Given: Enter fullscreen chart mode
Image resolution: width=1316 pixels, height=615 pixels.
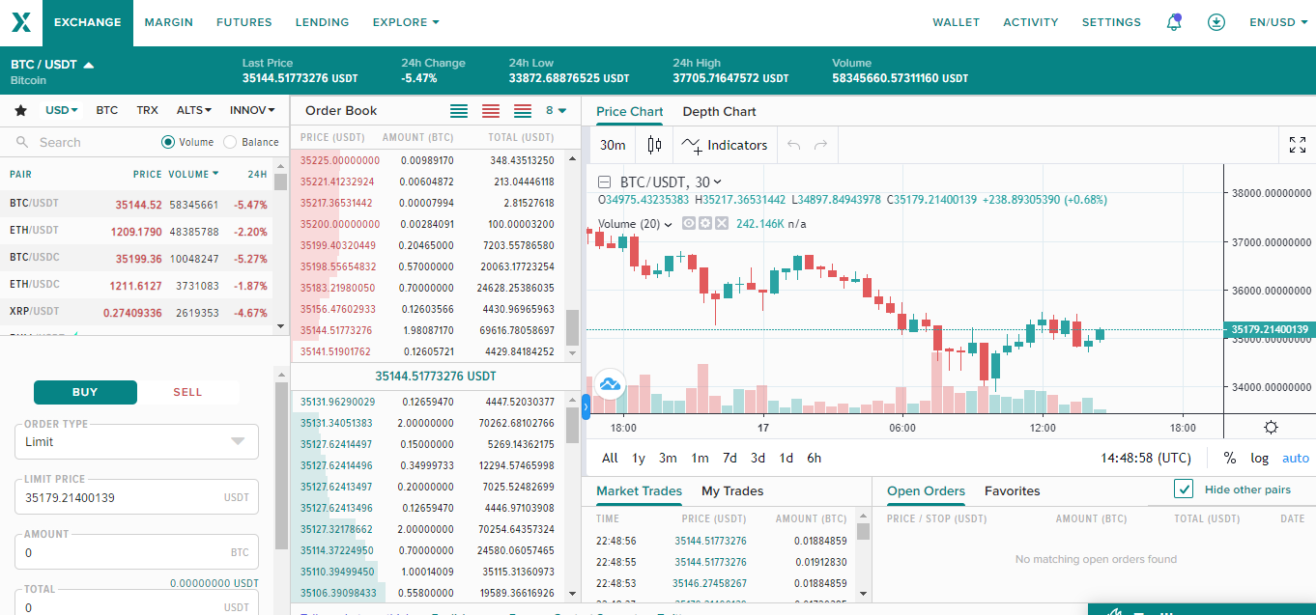Looking at the screenshot, I should [x=1298, y=145].
